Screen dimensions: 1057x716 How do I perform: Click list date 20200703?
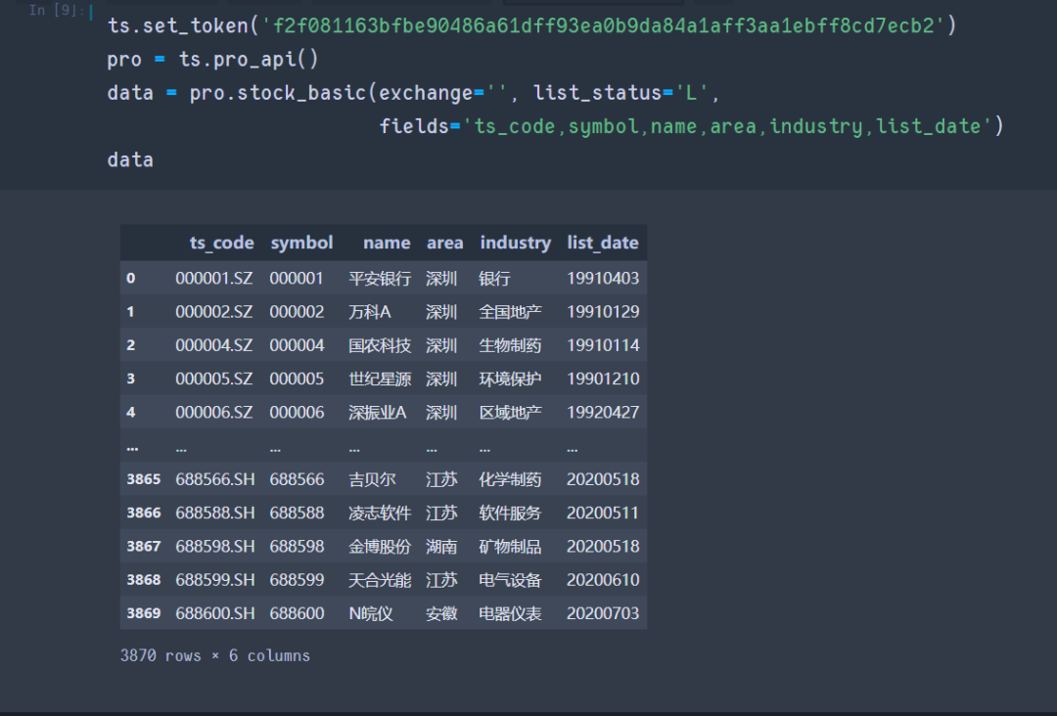[x=603, y=613]
